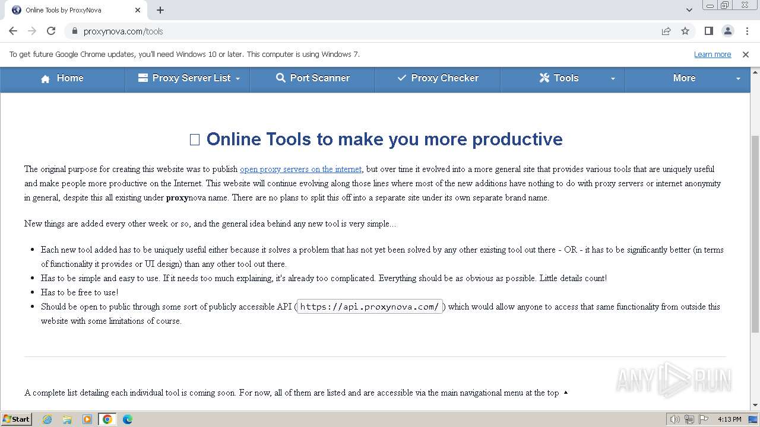The width and height of the screenshot is (760, 427).
Task: Close the Online Tools by ProxyNova tab
Action: point(138,10)
